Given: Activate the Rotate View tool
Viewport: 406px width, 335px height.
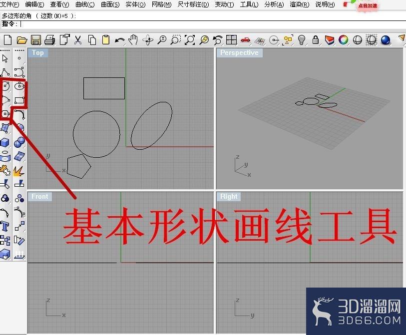Looking at the screenshot, I should point(148,40).
